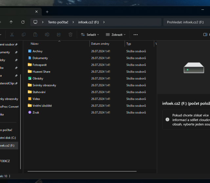The height and width of the screenshot is (183, 210).
Task: Click the Delete trash icon
Action: pos(70,34)
